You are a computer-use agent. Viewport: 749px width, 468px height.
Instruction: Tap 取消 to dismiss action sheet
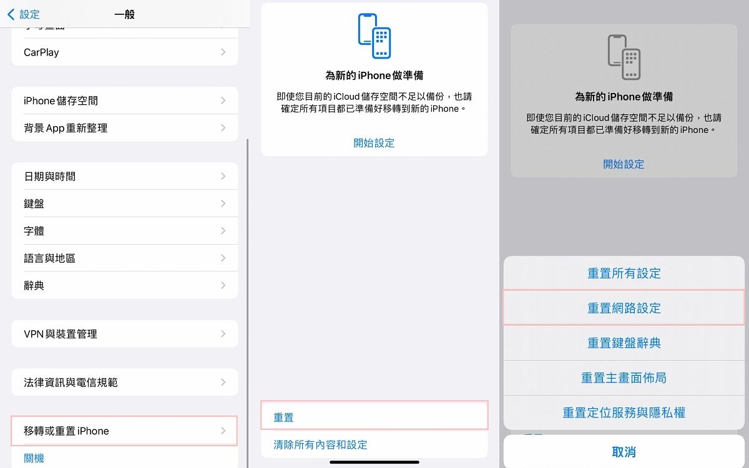624,452
